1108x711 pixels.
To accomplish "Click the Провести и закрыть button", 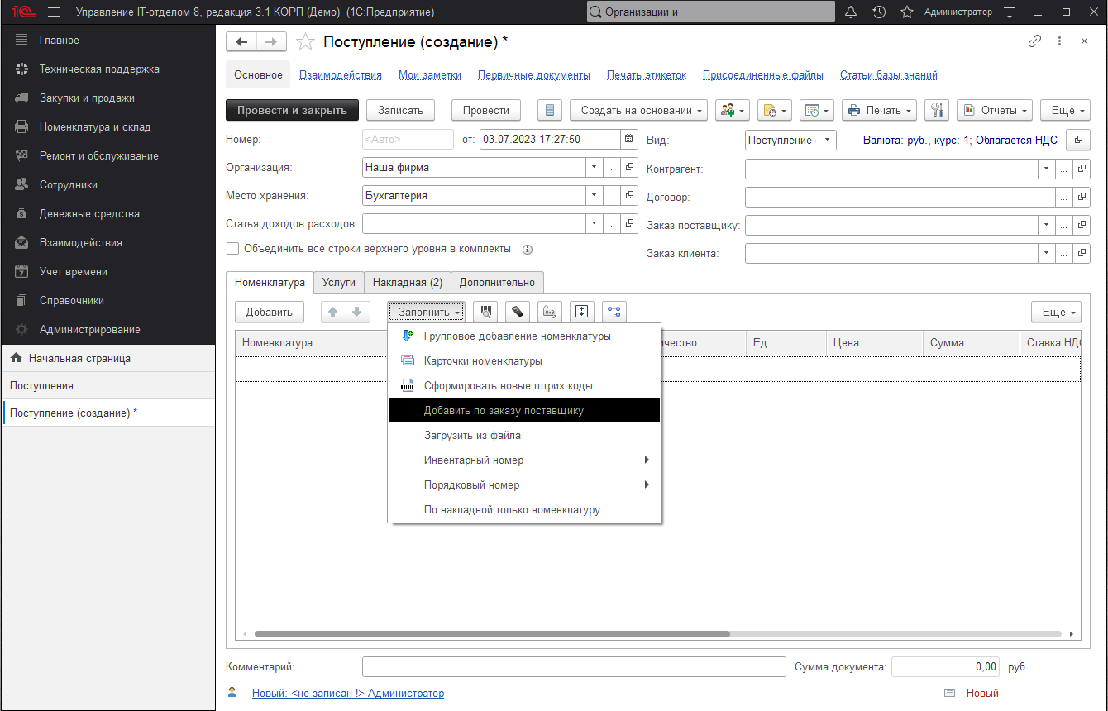I will [x=292, y=110].
